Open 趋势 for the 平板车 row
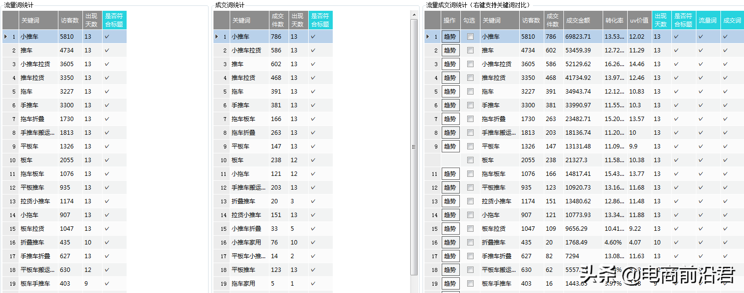This screenshot has height=293, width=744. (x=451, y=146)
